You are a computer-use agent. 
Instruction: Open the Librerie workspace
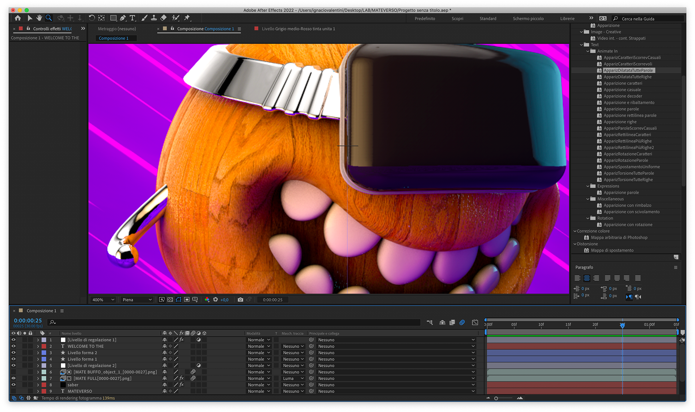(567, 18)
